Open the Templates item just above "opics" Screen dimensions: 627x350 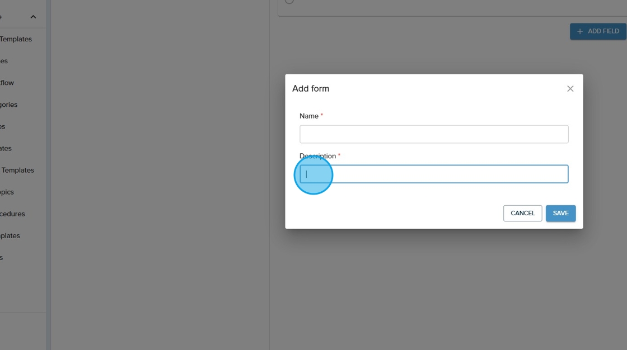click(x=17, y=170)
